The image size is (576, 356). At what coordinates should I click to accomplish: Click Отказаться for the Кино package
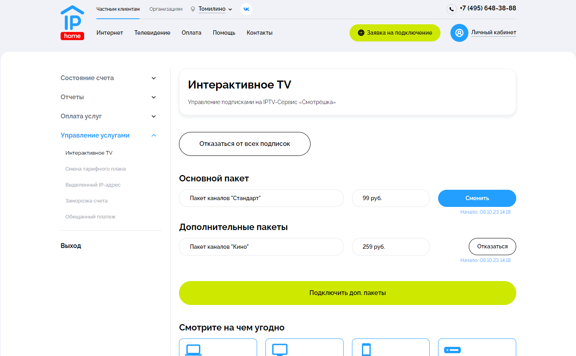(492, 246)
